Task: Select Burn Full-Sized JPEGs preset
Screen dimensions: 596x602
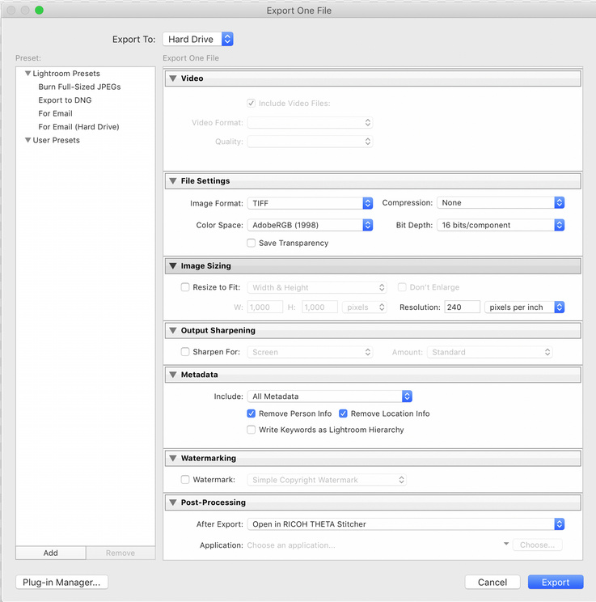Action: pos(79,87)
